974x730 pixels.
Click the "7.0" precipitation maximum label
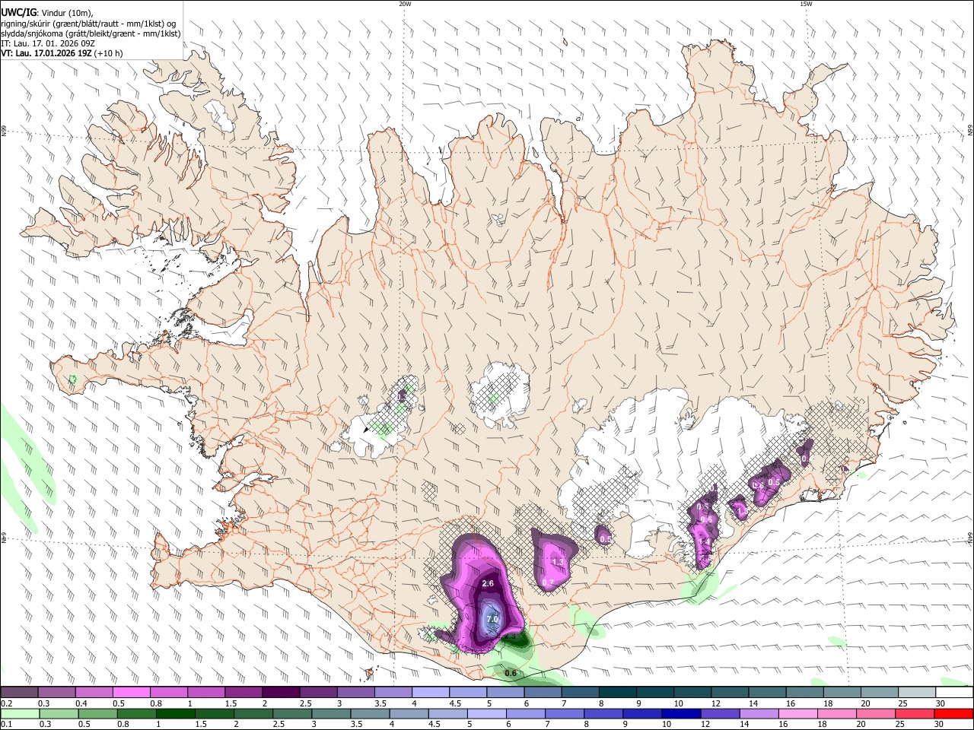coord(492,619)
